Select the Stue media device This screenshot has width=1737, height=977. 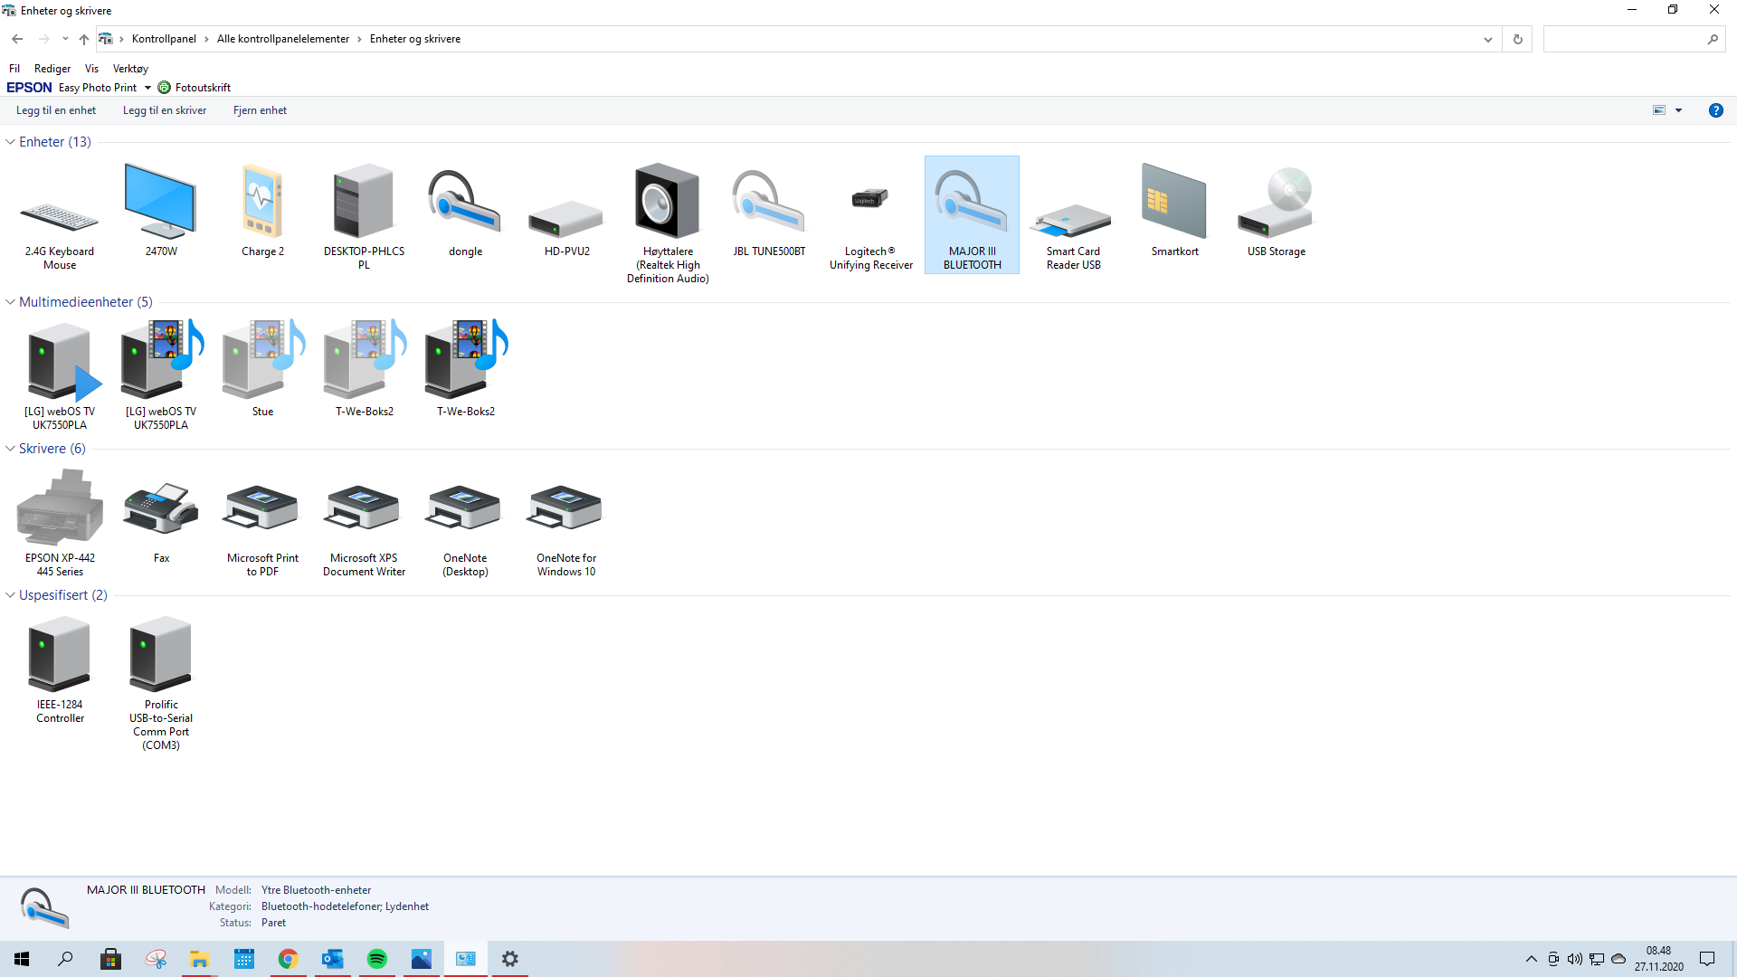[x=262, y=369]
